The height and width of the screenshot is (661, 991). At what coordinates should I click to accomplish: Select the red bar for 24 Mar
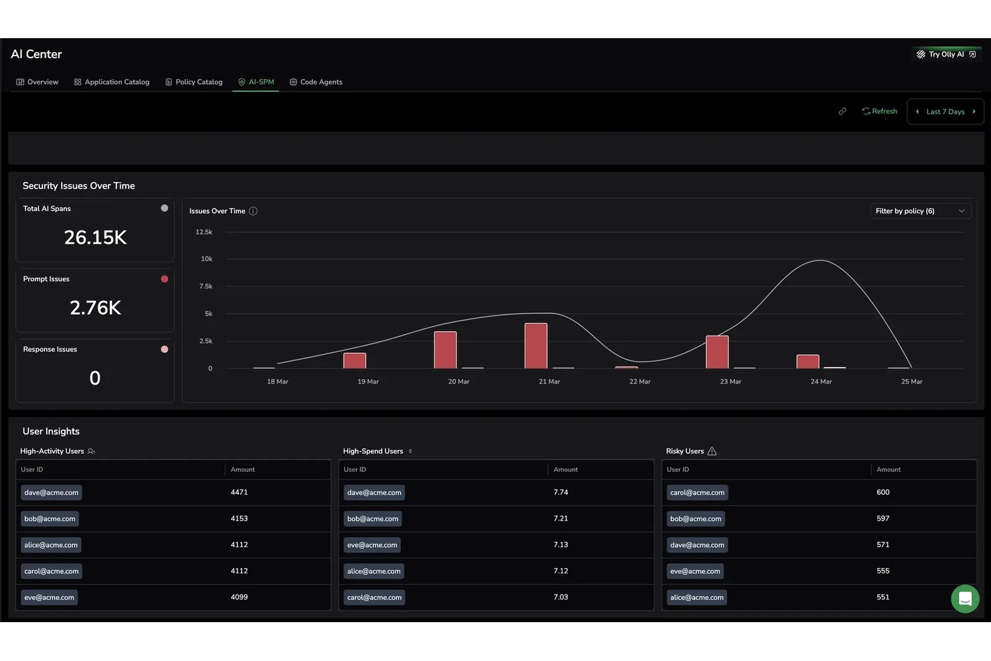pyautogui.click(x=808, y=362)
